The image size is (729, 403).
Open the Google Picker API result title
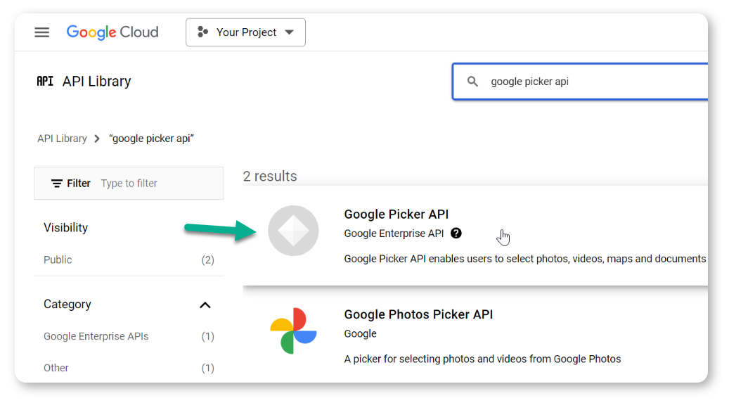[396, 214]
